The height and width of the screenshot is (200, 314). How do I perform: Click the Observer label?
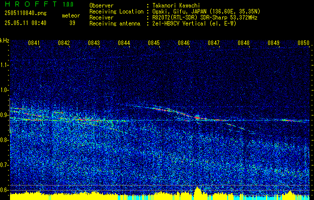click(x=101, y=5)
